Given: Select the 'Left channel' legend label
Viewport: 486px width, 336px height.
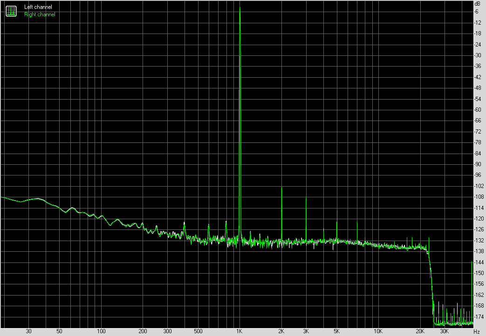Looking at the screenshot, I should tap(38, 7).
